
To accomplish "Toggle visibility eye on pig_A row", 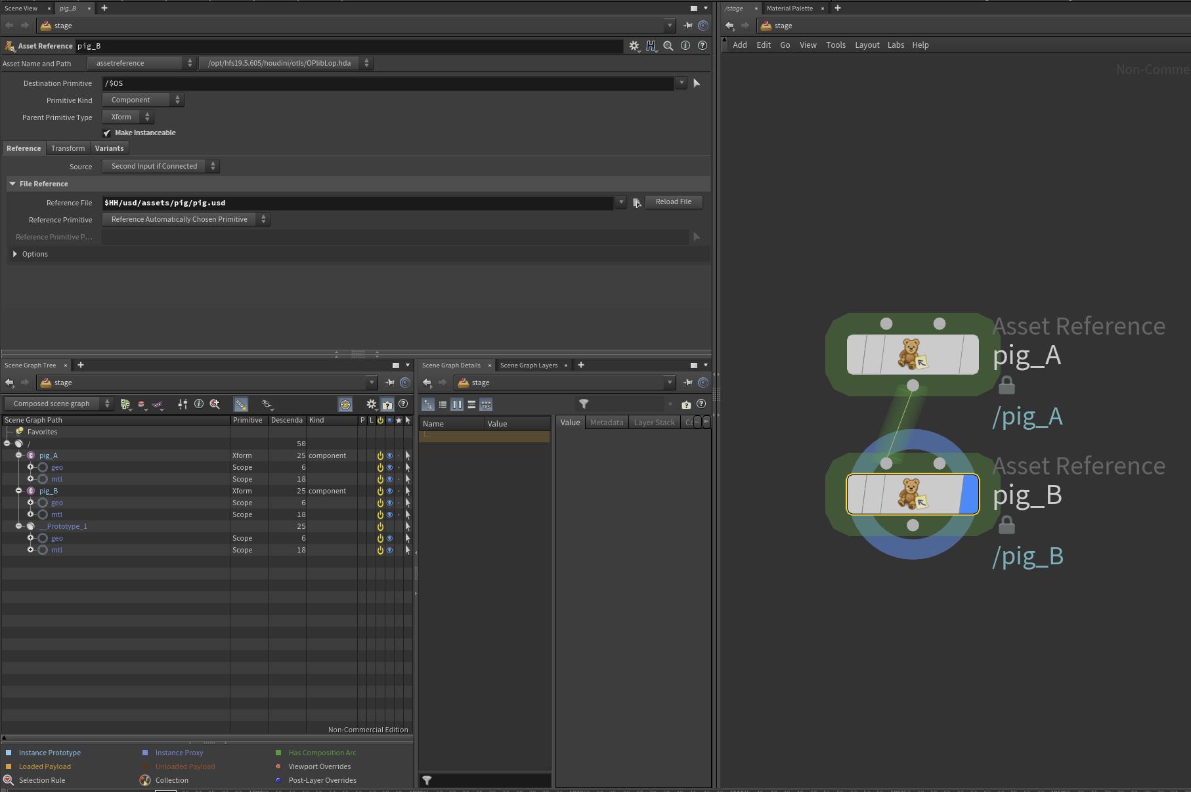I will click(x=389, y=455).
